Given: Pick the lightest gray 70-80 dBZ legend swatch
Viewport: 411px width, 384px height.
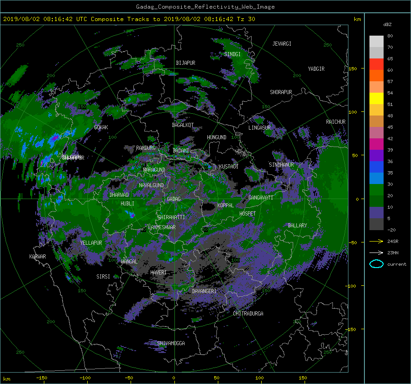Looking at the screenshot, I should click(376, 41).
